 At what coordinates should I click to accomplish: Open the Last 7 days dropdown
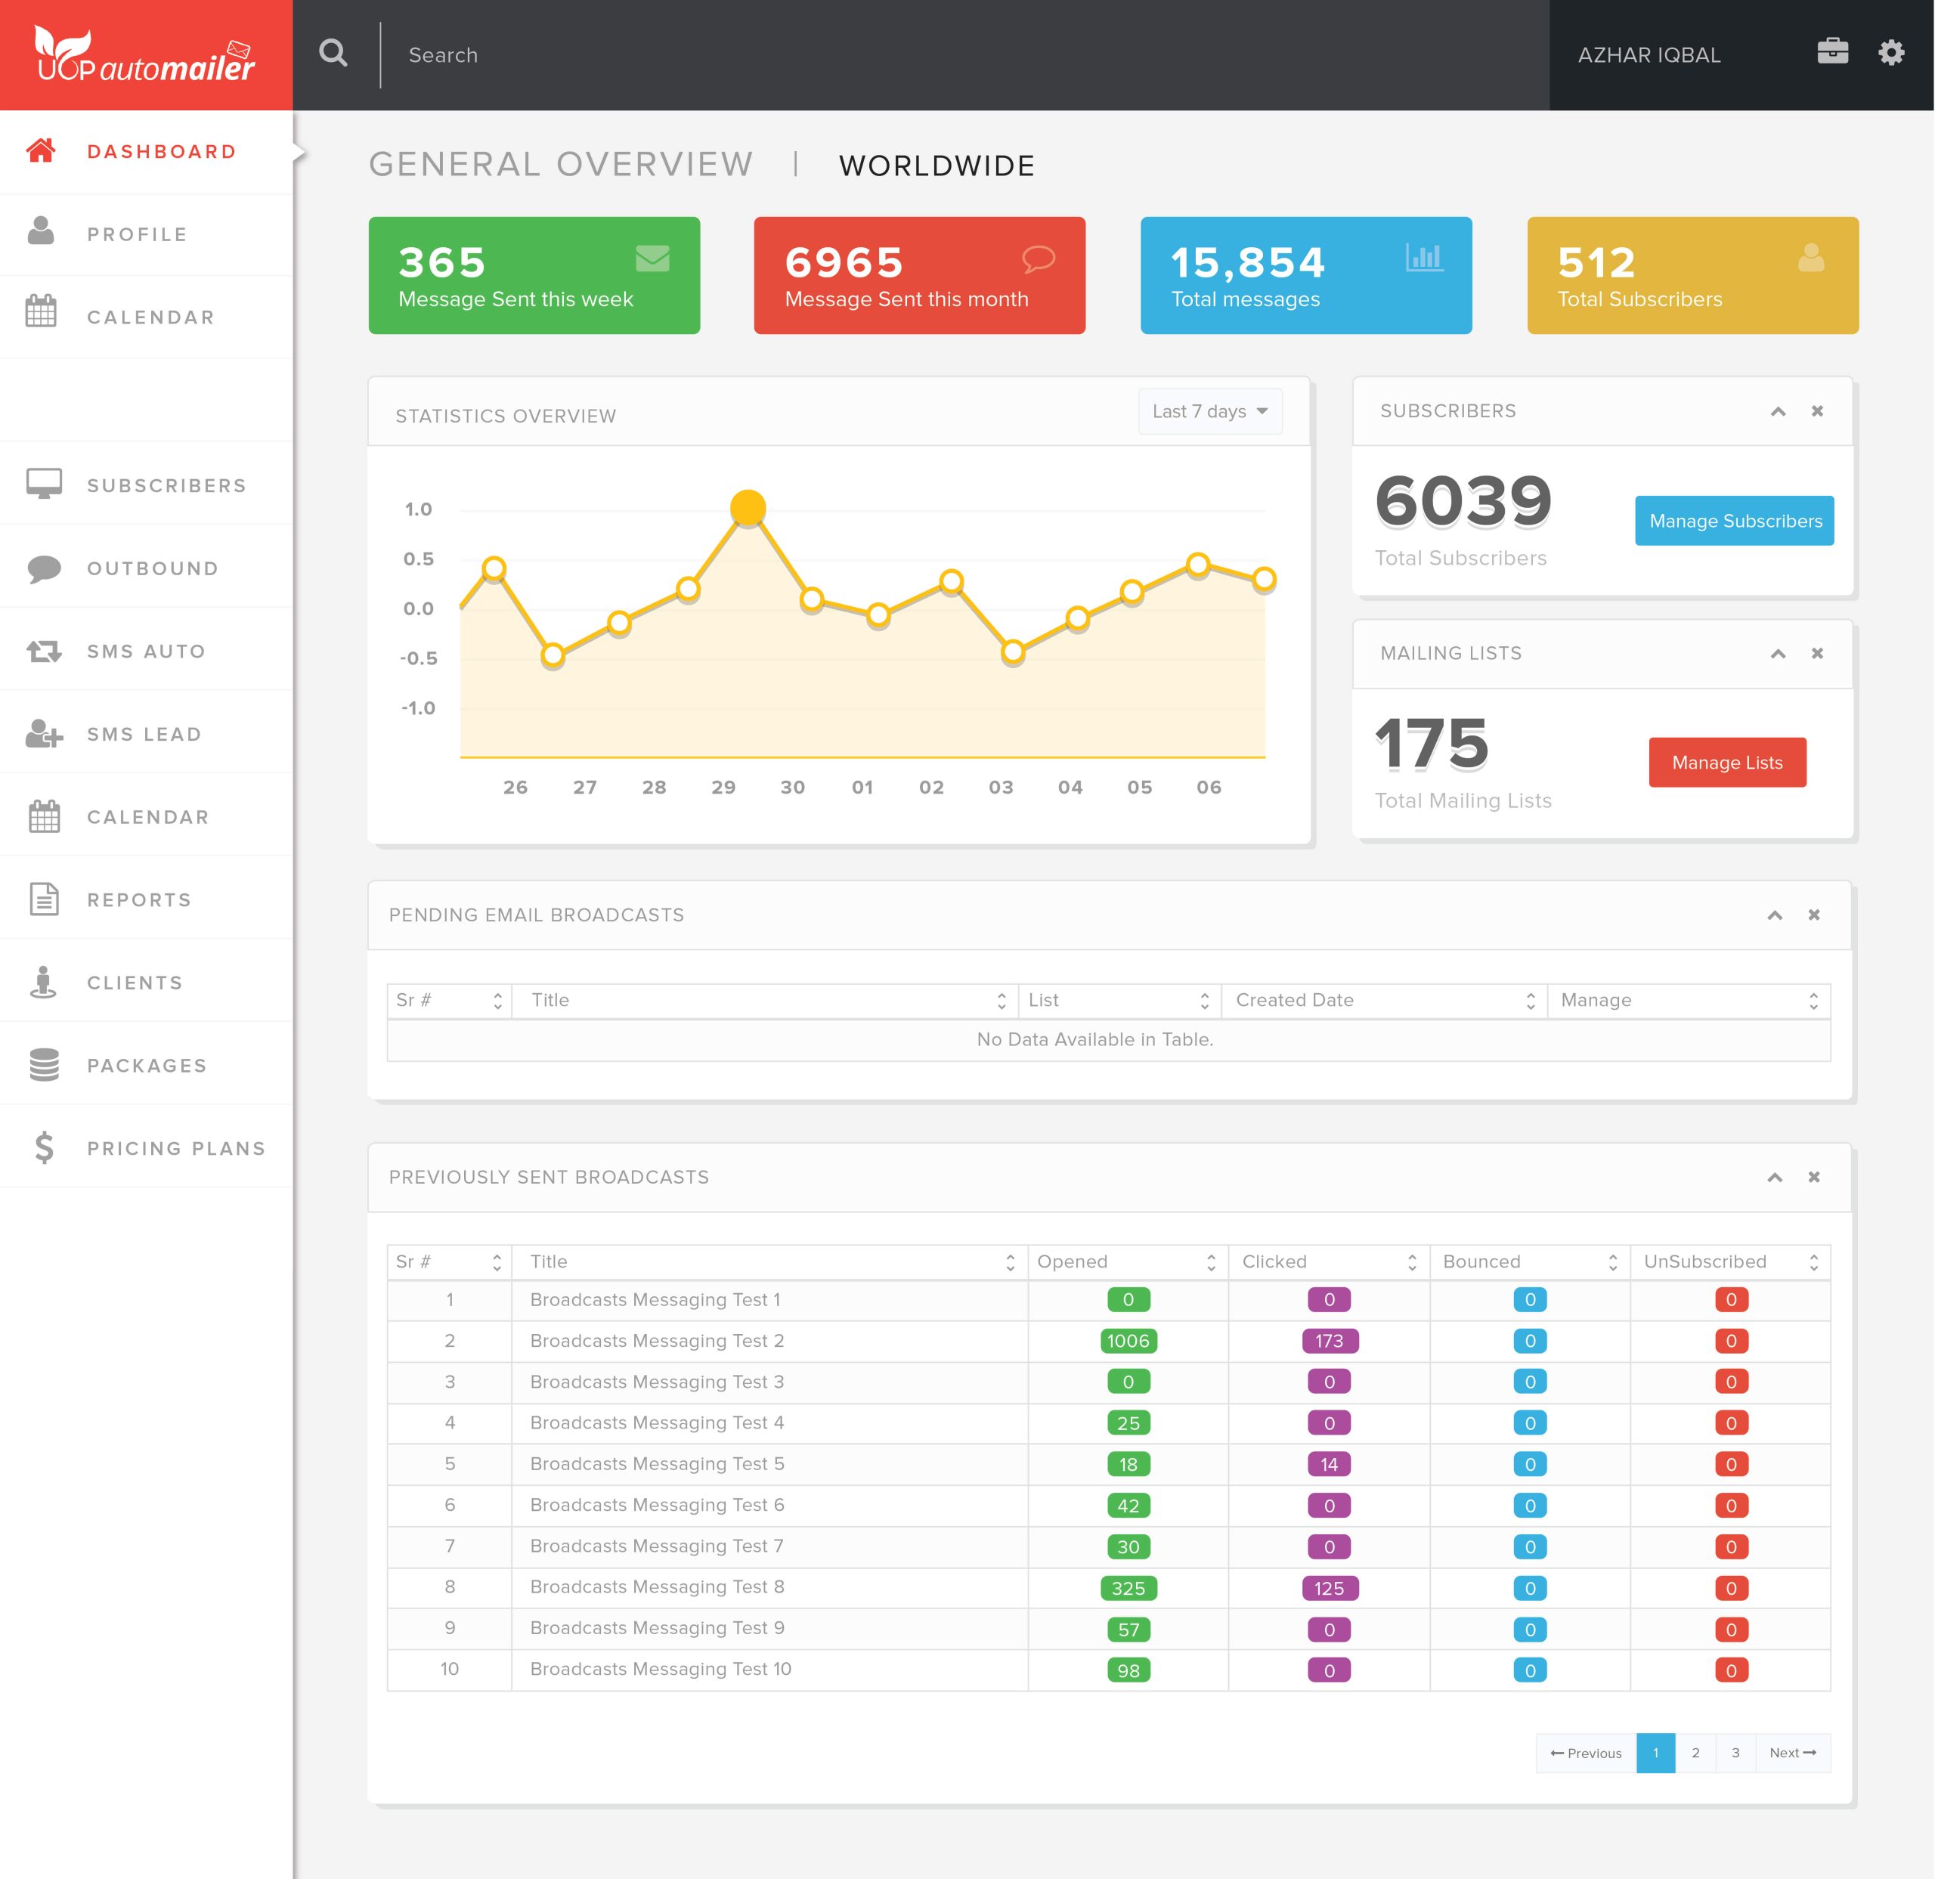point(1209,412)
